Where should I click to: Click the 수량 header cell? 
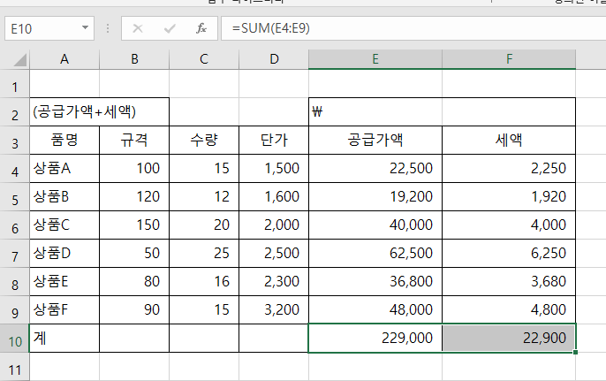pos(204,140)
